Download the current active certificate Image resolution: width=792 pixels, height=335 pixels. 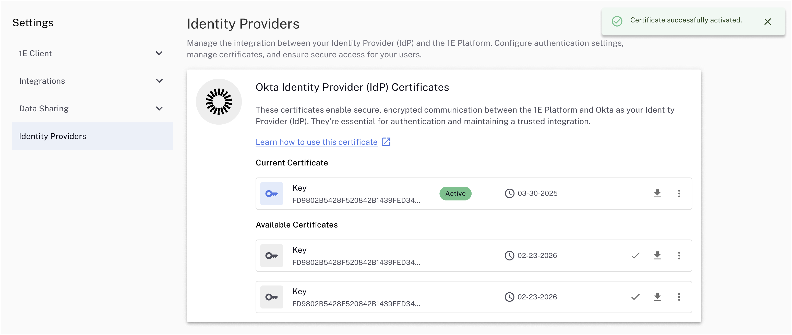coord(657,193)
